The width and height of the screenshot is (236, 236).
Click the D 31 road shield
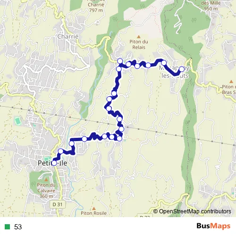click(58, 204)
